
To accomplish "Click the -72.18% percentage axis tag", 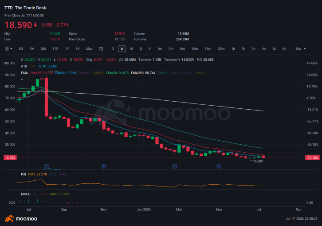I will coord(312,158).
